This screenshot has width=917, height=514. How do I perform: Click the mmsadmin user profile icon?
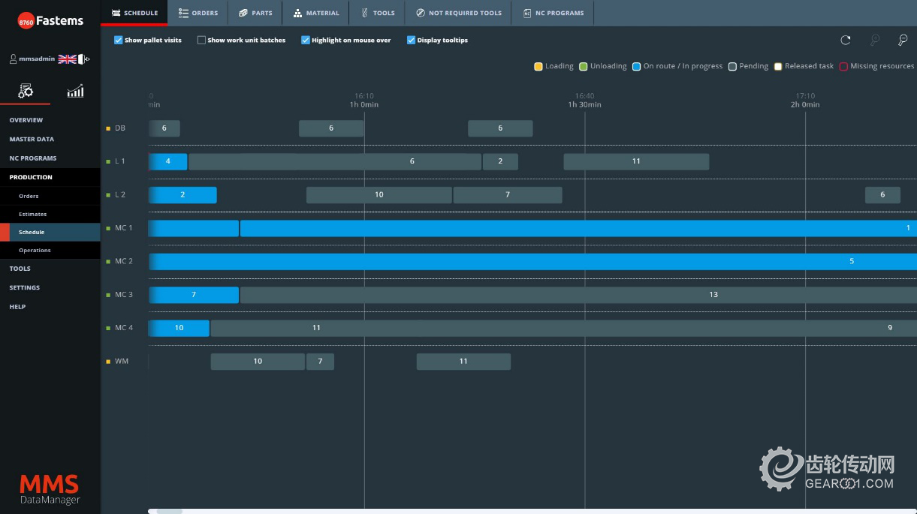pyautogui.click(x=13, y=59)
